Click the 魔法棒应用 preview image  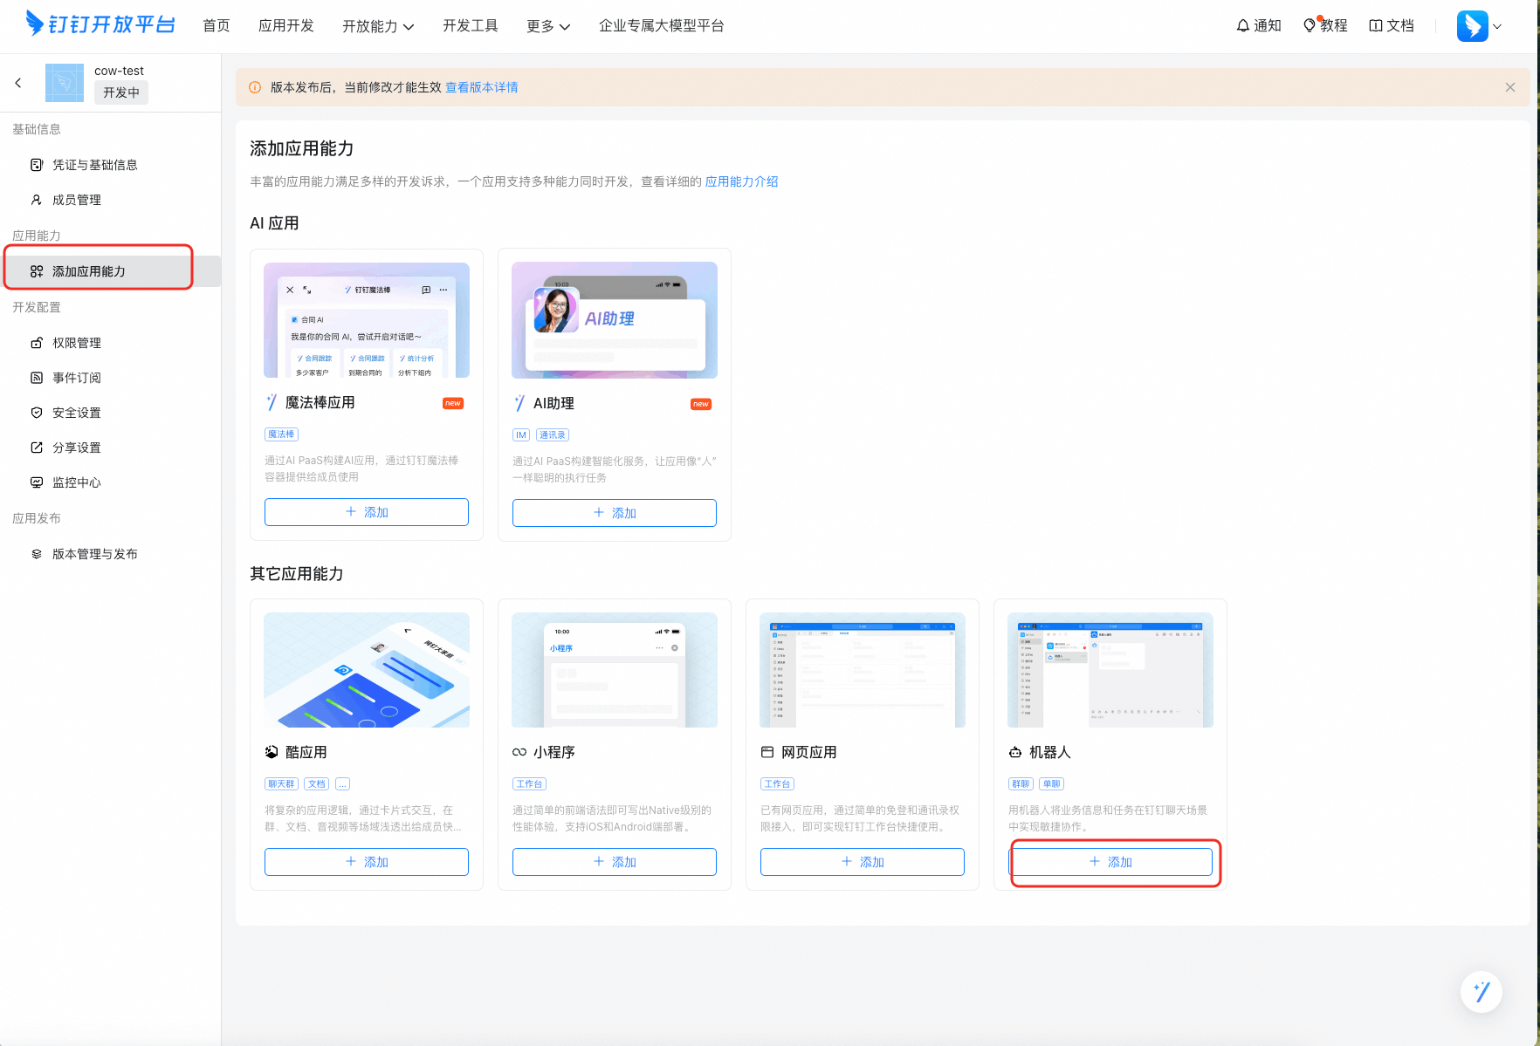367,320
